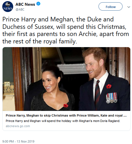The width and height of the screenshot is (132, 144).
Task: Click the military medals in the photo
Action: 112,98
